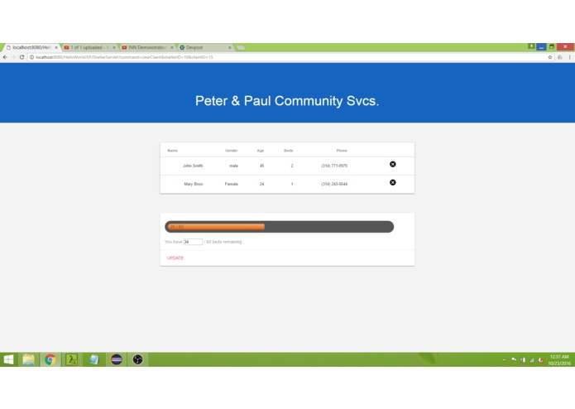
Task: Bookmark this page with the star icon
Action: coord(549,57)
